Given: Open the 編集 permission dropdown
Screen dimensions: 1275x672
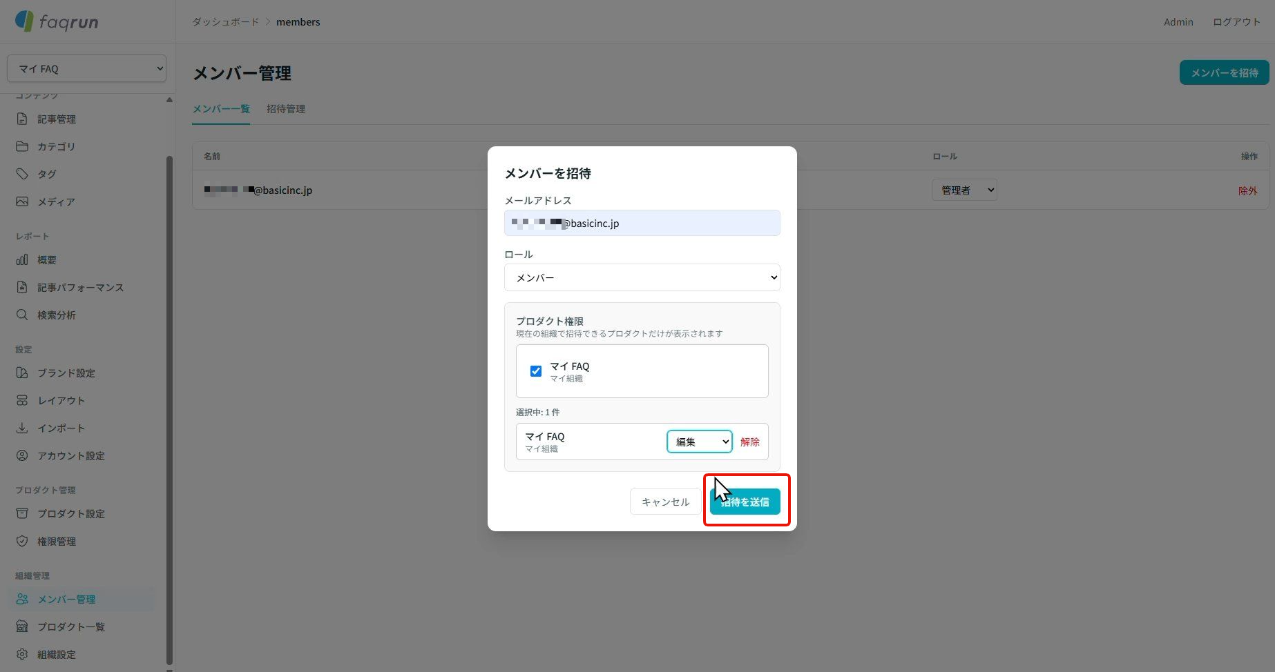Looking at the screenshot, I should [700, 442].
